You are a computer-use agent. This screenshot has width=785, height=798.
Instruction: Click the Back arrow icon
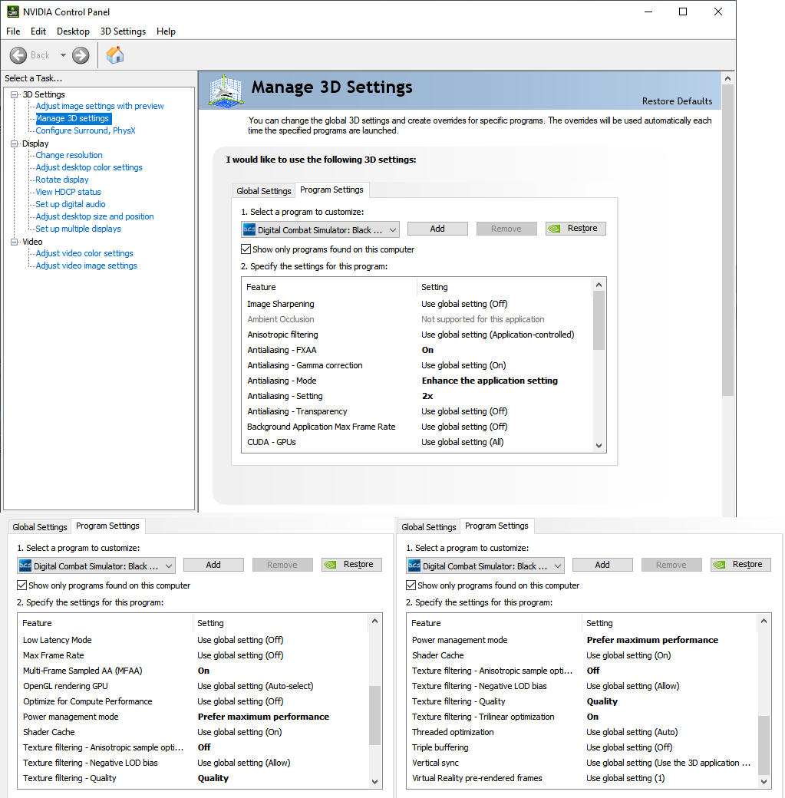(x=18, y=55)
